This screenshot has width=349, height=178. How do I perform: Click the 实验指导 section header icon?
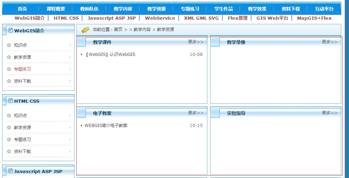[215, 113]
